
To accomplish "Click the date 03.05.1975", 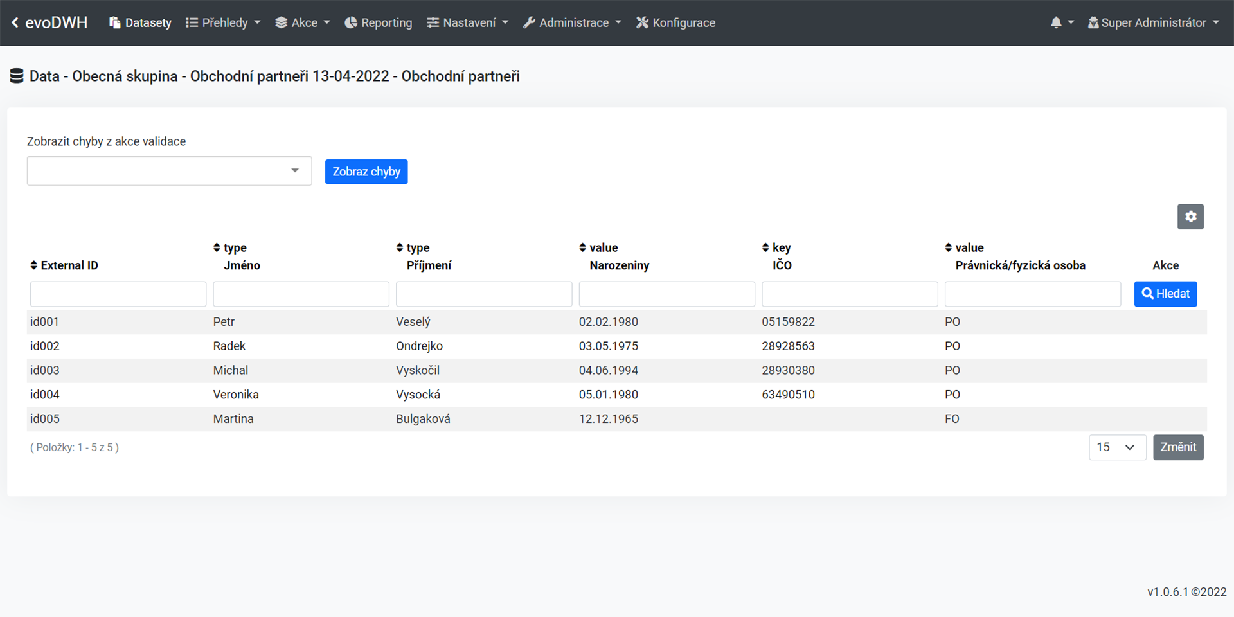I will [609, 346].
